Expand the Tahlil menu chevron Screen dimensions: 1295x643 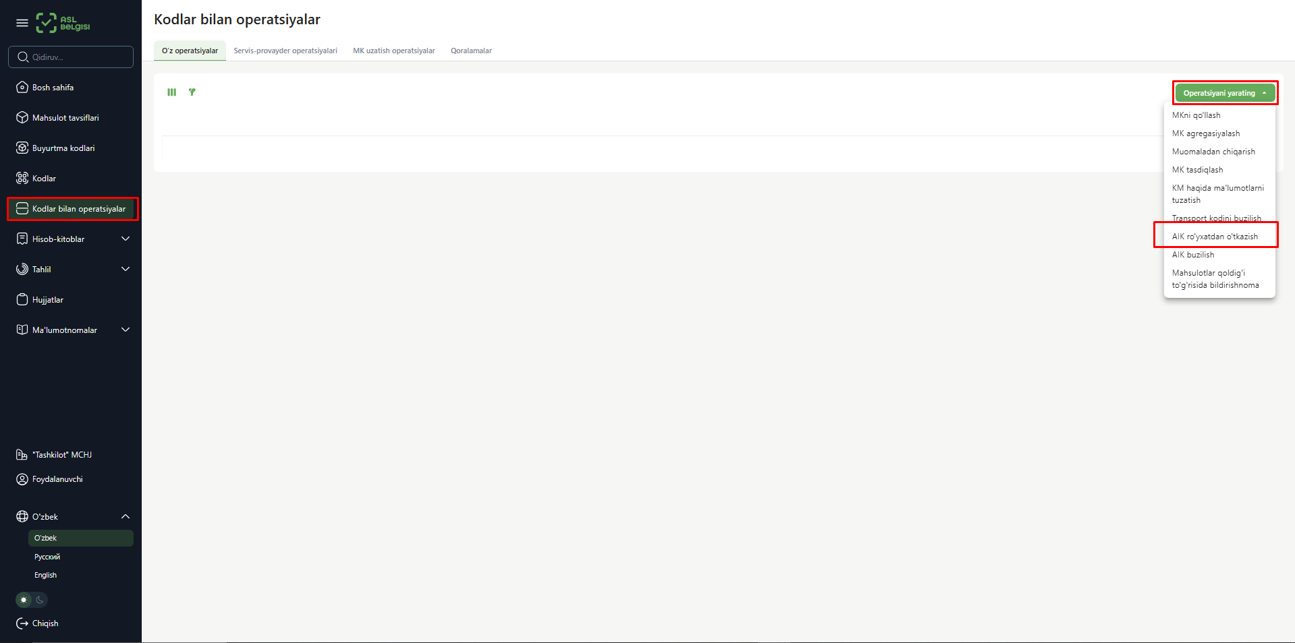[x=125, y=269]
